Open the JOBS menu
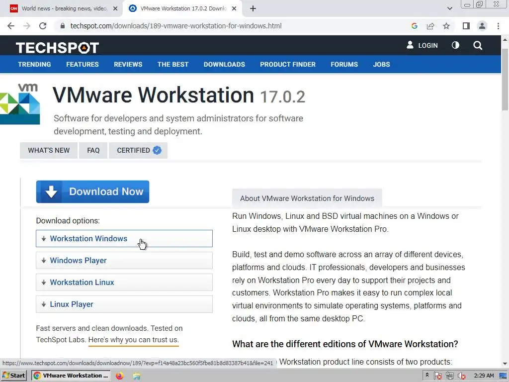 (x=381, y=64)
